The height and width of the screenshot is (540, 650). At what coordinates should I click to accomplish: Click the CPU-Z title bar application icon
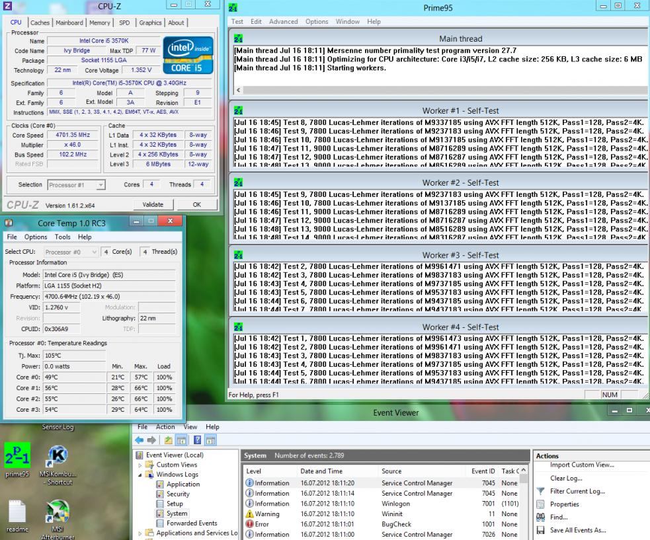pos(7,6)
